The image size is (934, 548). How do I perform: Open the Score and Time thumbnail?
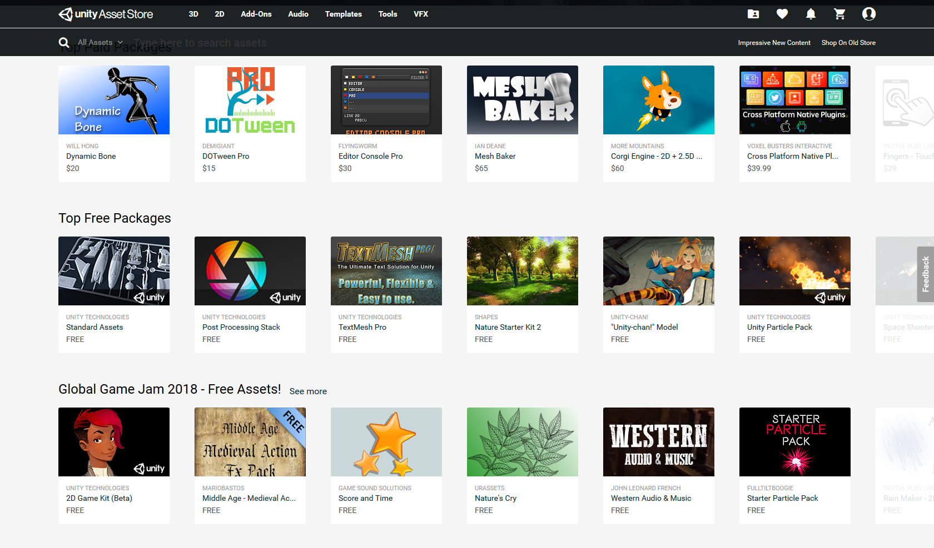tap(386, 442)
